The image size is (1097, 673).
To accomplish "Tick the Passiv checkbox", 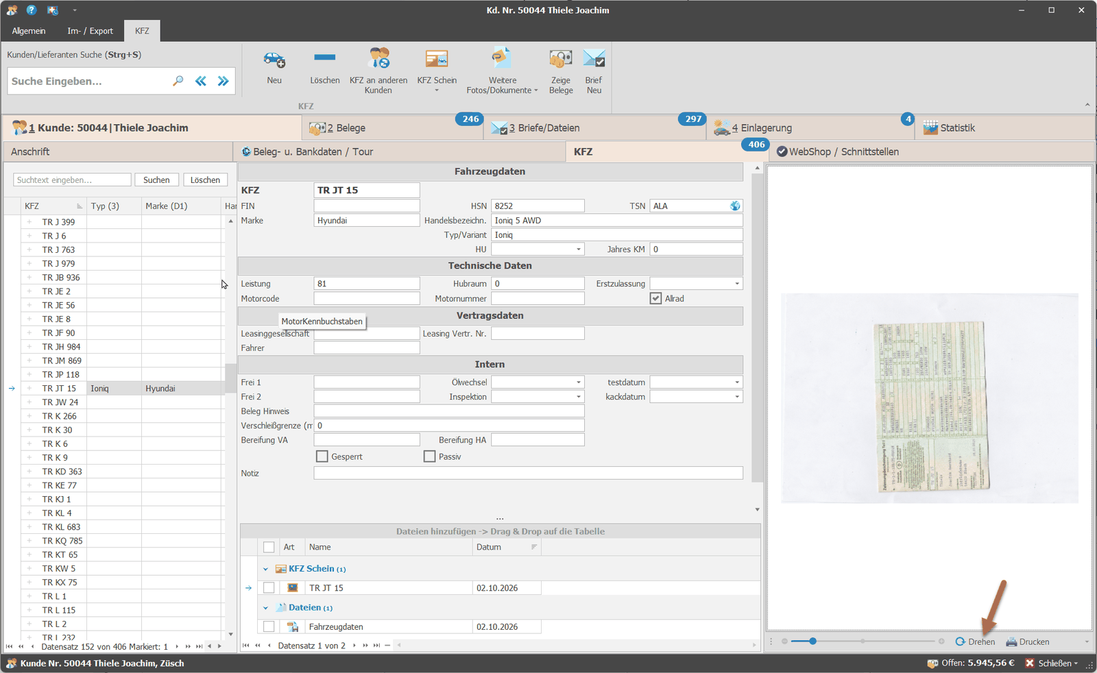I will point(430,456).
